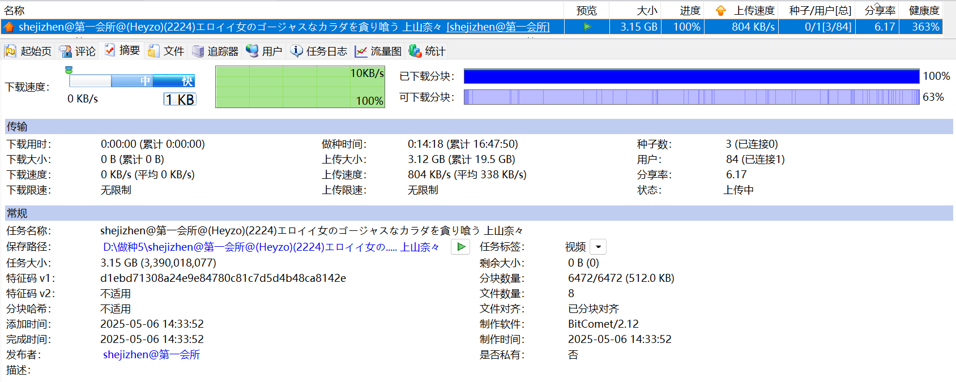The width and height of the screenshot is (956, 382).
Task: Click the 下载用时 value 0:00:00 (累计 0:00:00)
Action: pos(153,144)
